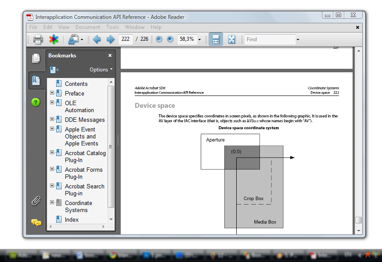Viewport: 382px width, 262px height.
Task: Toggle fit width scrolling mode
Action: (216, 39)
